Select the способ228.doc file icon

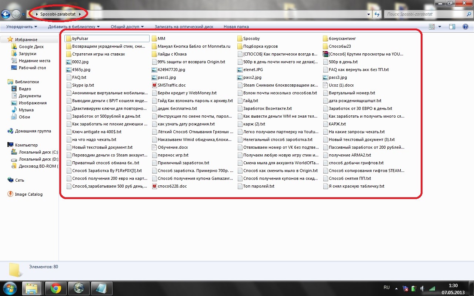tap(154, 186)
